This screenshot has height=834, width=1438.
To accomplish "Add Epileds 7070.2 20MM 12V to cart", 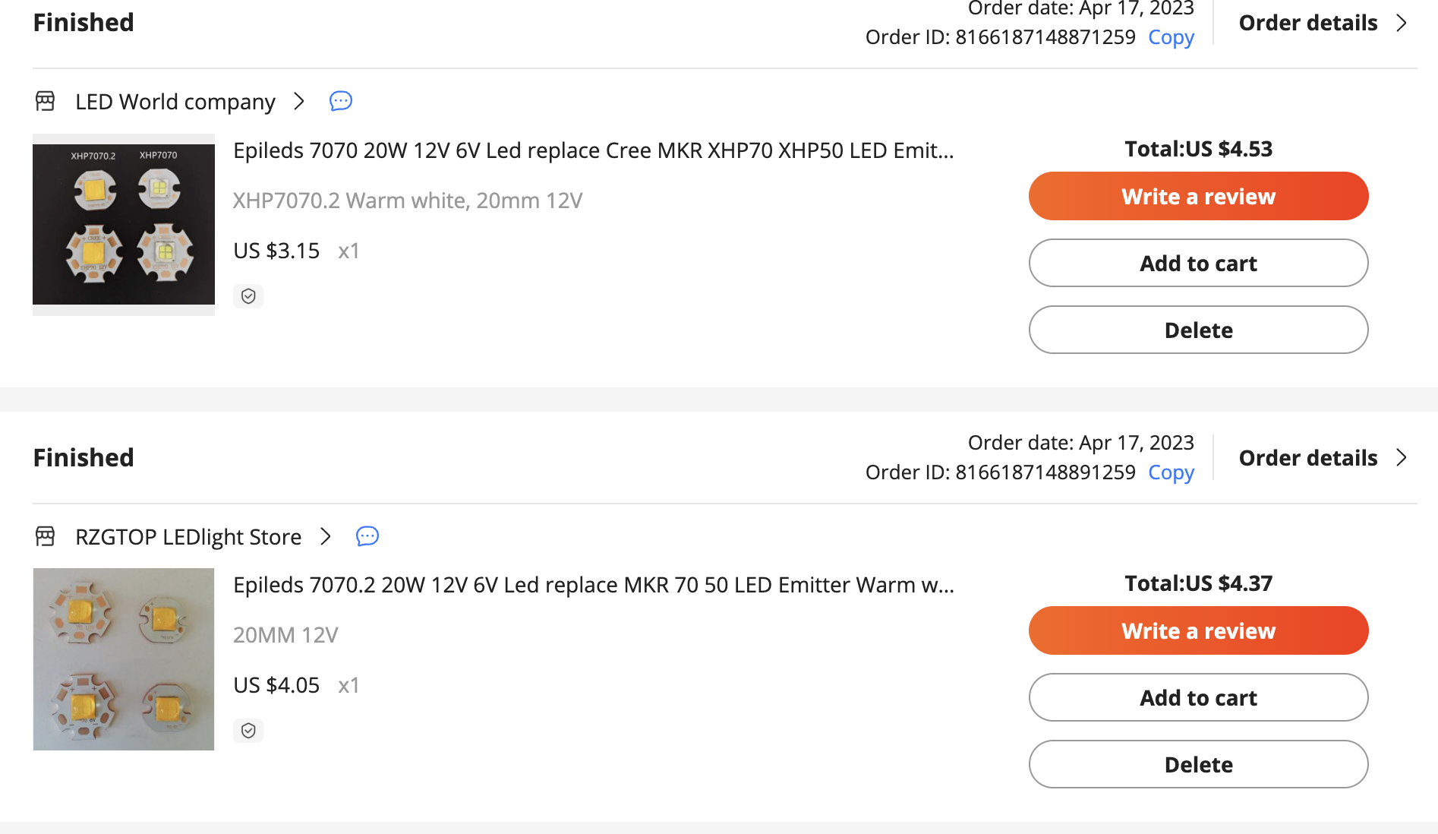I will click(1198, 697).
